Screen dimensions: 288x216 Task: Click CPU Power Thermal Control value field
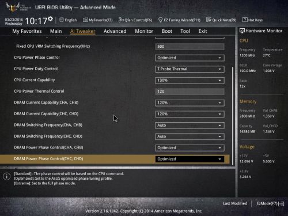190,92
